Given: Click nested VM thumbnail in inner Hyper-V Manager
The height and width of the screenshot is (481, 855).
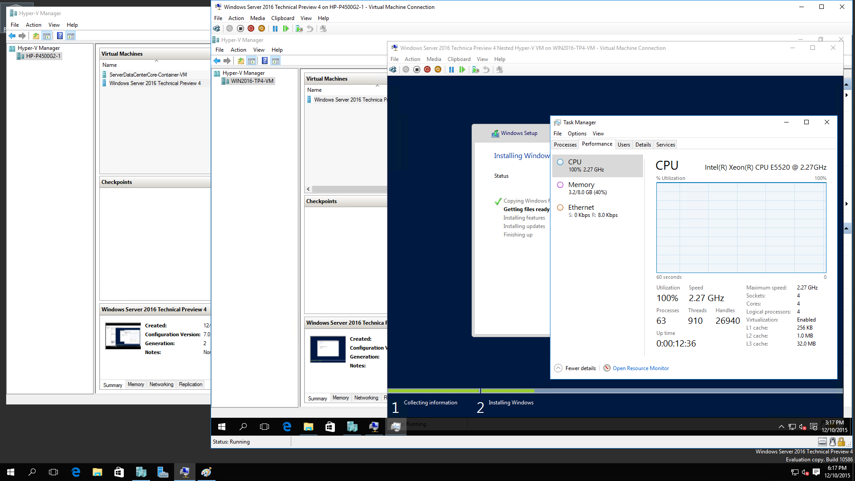Looking at the screenshot, I should [x=328, y=349].
